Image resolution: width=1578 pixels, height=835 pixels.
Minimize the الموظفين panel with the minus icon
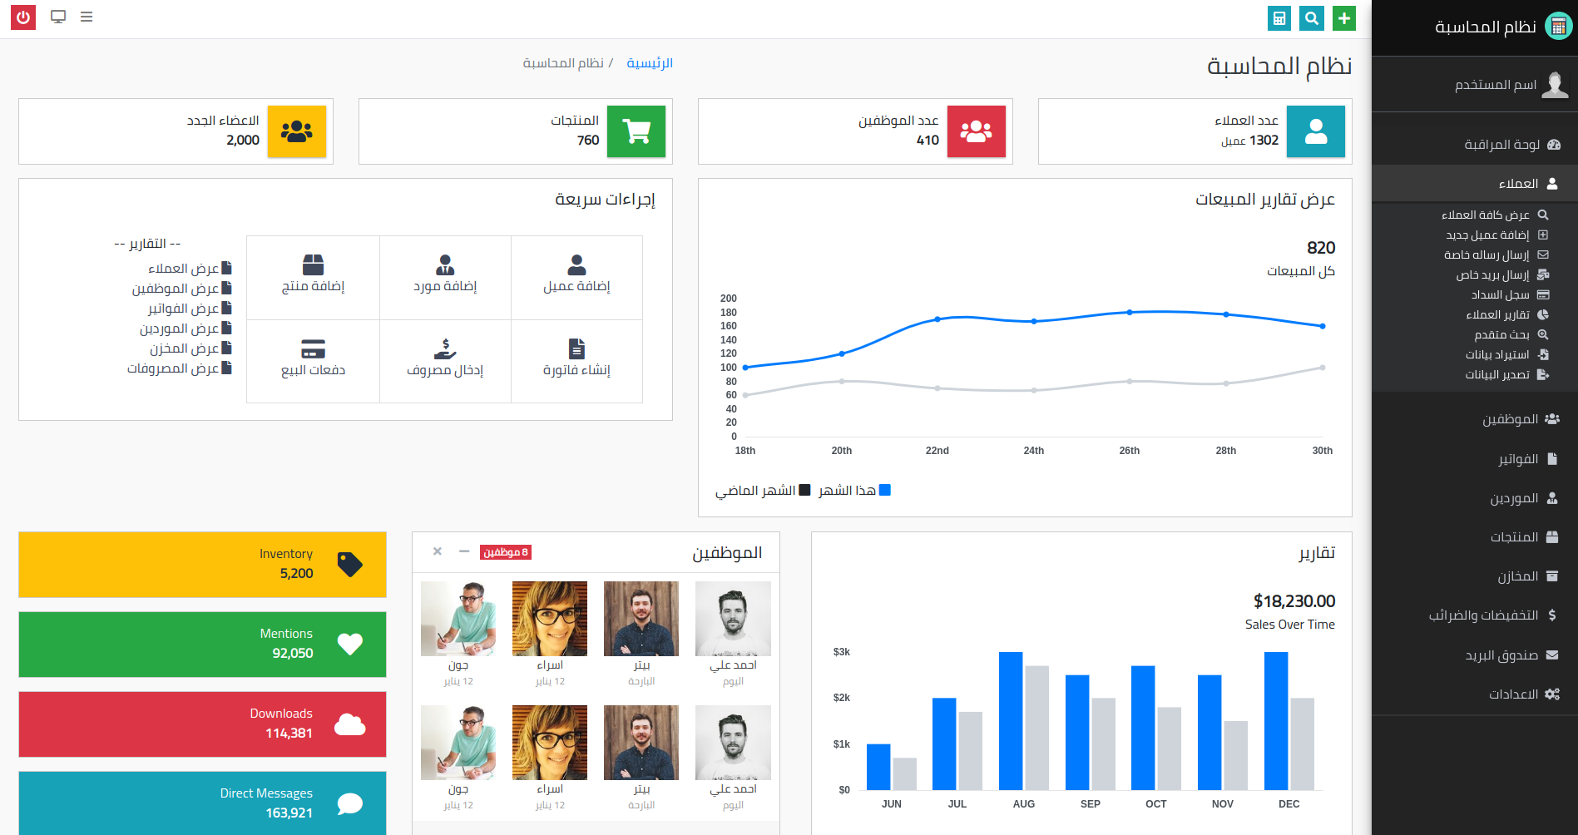(x=464, y=551)
